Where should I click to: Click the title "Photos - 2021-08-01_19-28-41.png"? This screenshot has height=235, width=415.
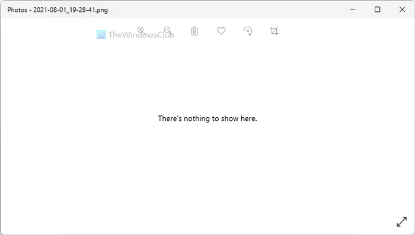tap(58, 10)
